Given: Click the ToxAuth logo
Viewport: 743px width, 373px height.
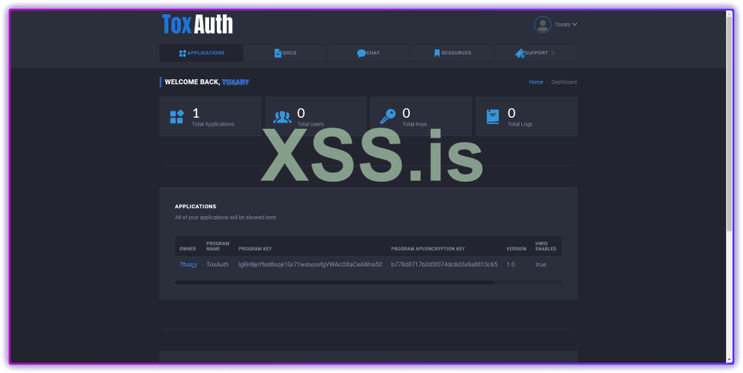Looking at the screenshot, I should click(x=197, y=24).
